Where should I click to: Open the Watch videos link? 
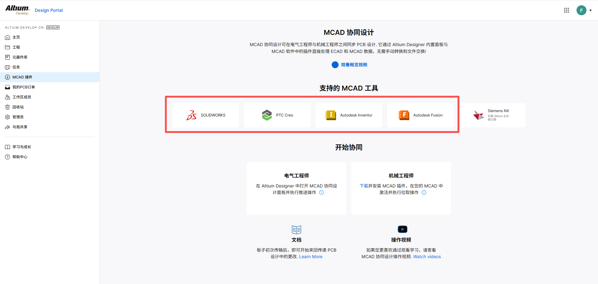click(427, 257)
